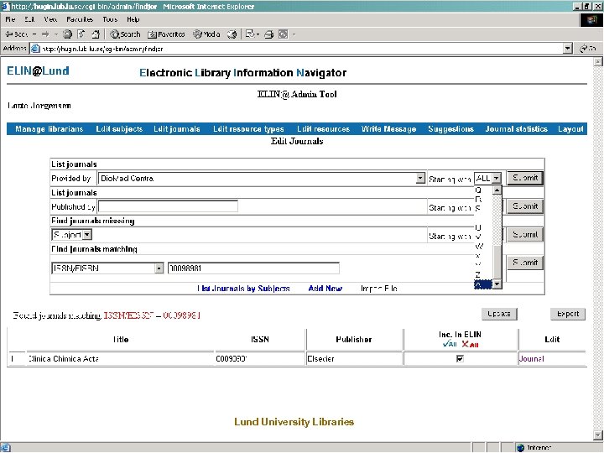Image resolution: width=604 pixels, height=453 pixels.
Task: Open the Media toolbar button
Action: pyautogui.click(x=207, y=34)
